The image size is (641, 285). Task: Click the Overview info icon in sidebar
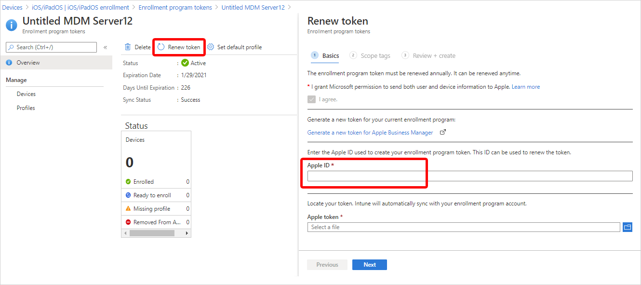[9, 63]
